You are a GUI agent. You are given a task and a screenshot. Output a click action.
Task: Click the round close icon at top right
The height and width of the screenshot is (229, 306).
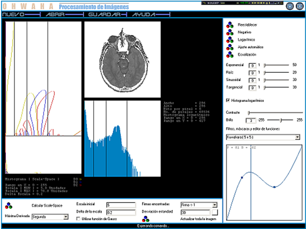pyautogui.click(x=299, y=6)
